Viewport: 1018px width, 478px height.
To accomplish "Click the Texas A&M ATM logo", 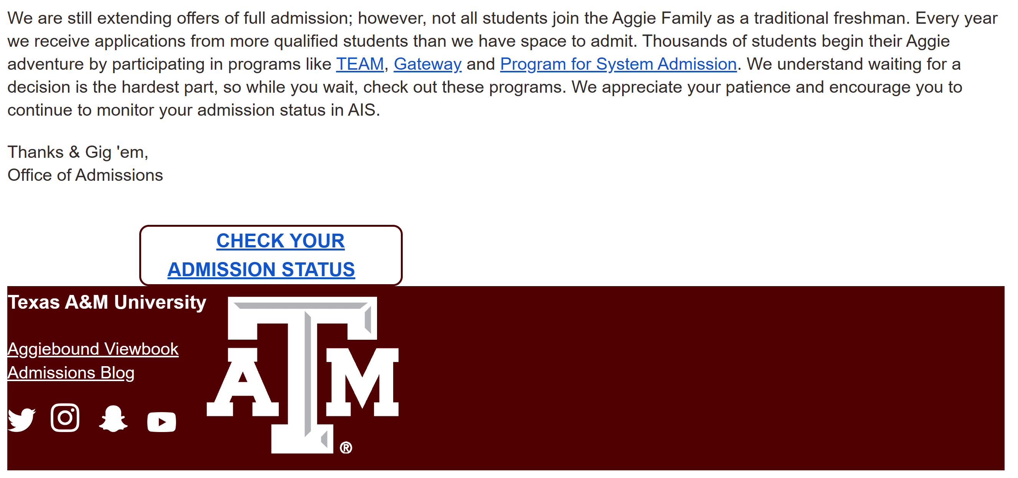I will 303,374.
